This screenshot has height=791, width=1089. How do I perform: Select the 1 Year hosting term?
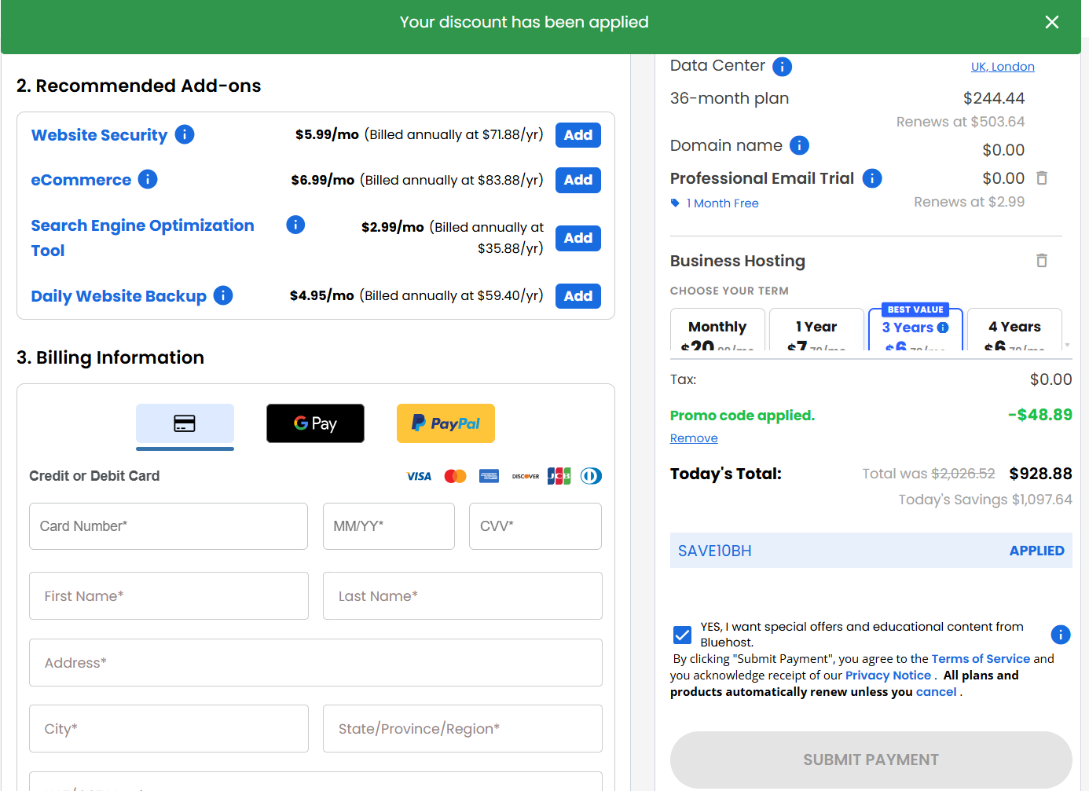point(816,330)
